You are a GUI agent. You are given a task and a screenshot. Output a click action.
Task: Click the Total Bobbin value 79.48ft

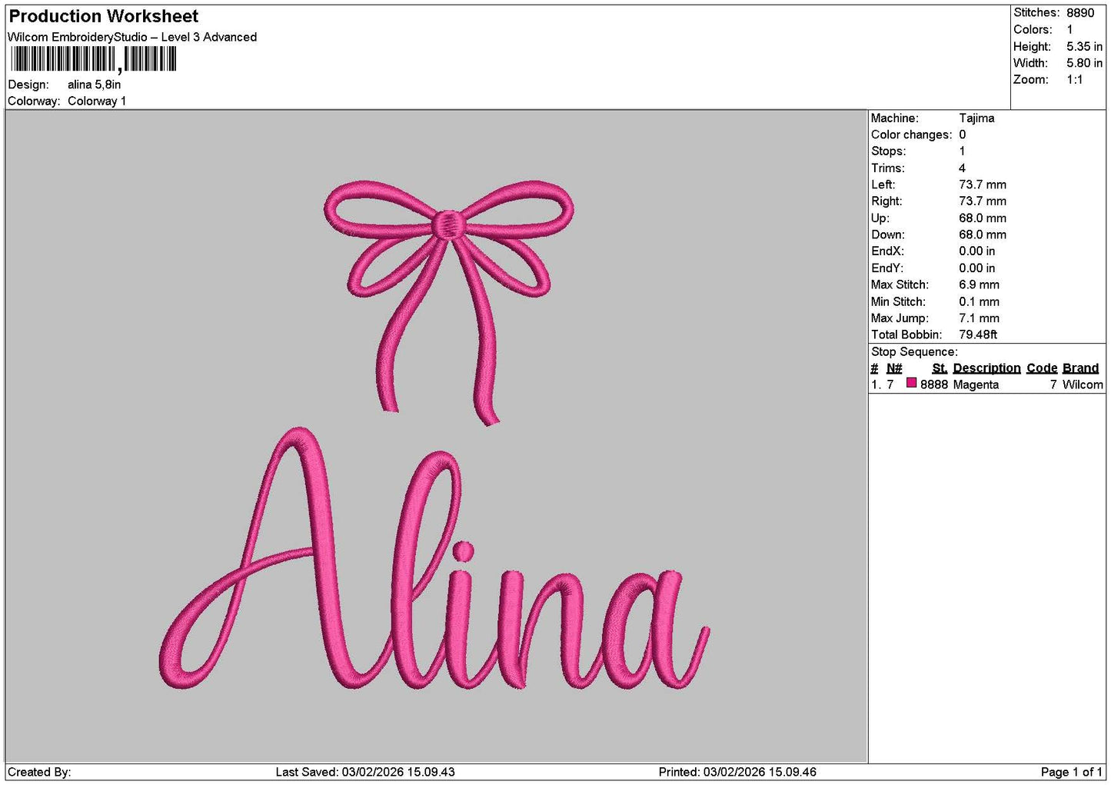point(978,334)
